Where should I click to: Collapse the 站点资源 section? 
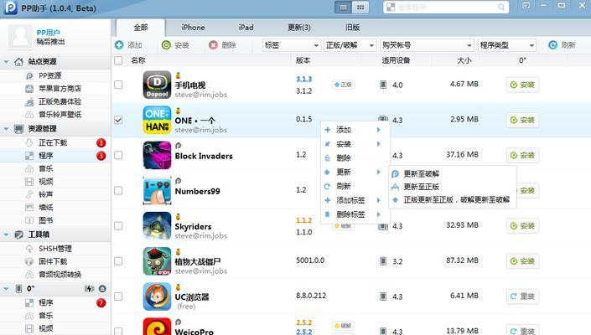pos(6,62)
